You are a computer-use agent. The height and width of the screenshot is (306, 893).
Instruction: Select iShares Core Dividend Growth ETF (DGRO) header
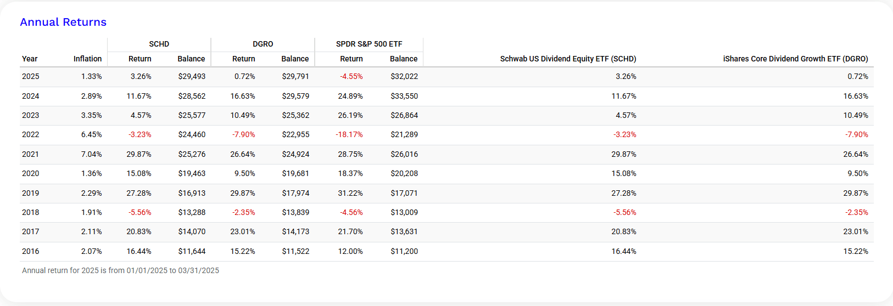(x=795, y=59)
